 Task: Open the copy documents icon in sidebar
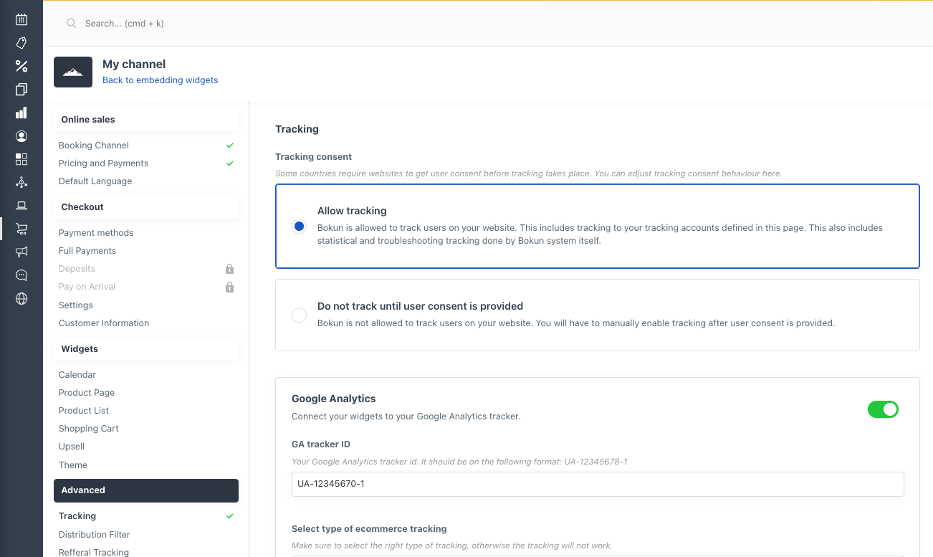tap(21, 90)
